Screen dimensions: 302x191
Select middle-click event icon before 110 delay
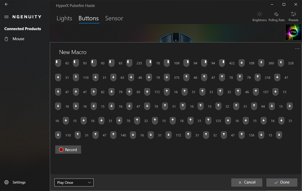tap(76, 77)
